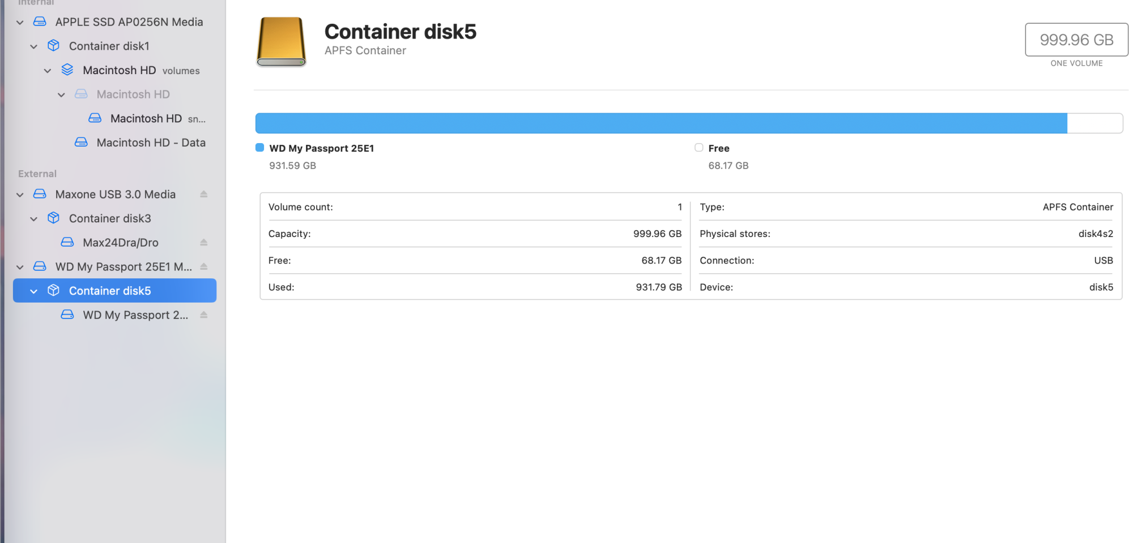Screen dimensions: 1133x543
Task: Click the WD My Passport 25E1 Media disk icon
Action: click(40, 266)
